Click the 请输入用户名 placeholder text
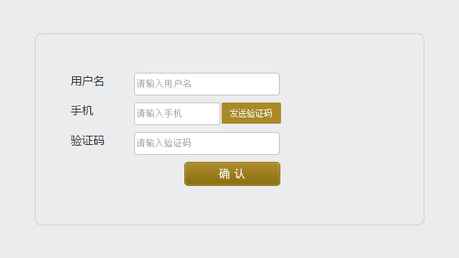The width and height of the screenshot is (459, 258). click(x=164, y=84)
